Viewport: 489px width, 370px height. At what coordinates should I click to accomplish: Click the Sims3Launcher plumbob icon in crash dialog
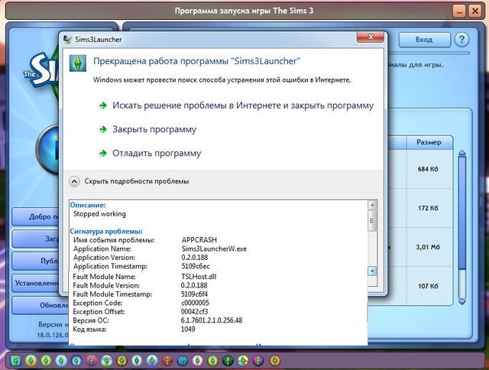[x=78, y=63]
